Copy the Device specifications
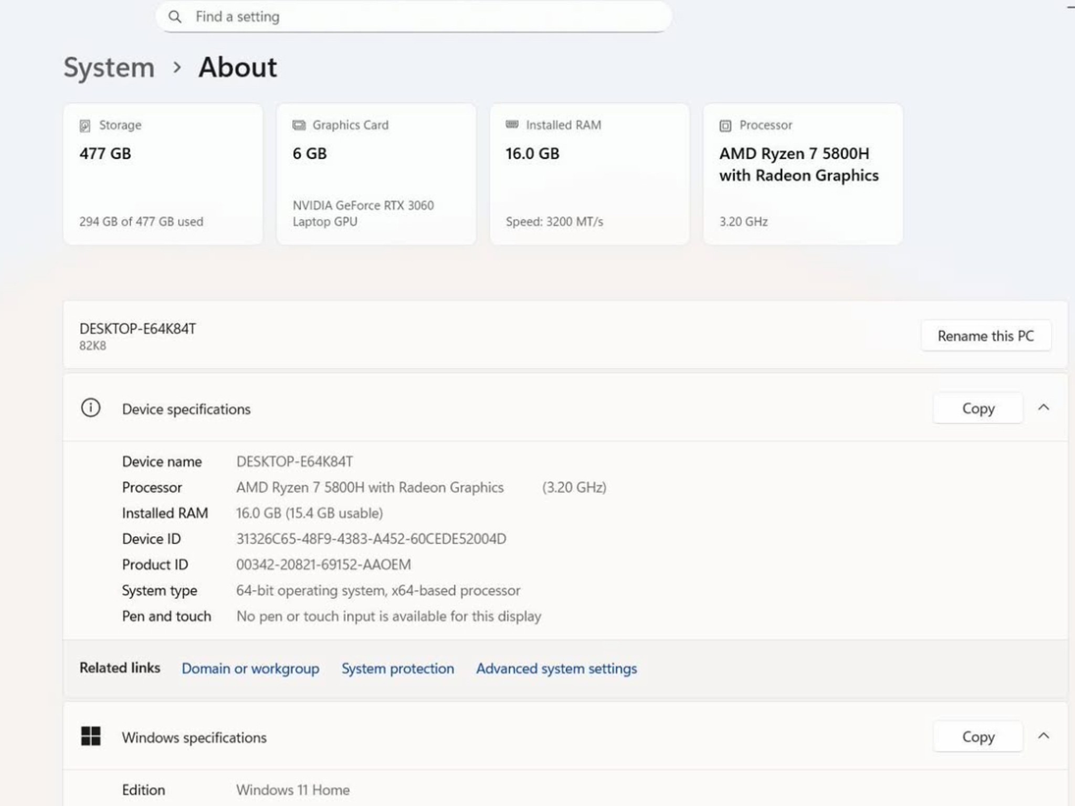 [978, 408]
